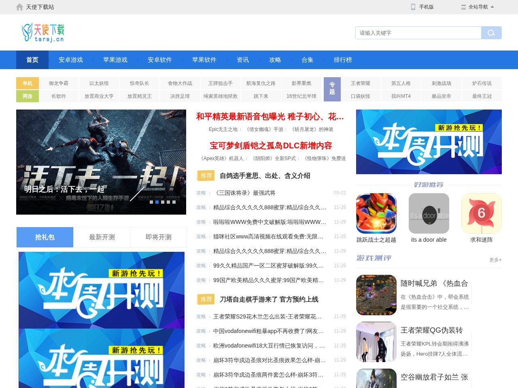Screen dimensions: 518x388
Task: Click the 自鸽选手意思、出处、含义介绍 article
Action: [265, 176]
